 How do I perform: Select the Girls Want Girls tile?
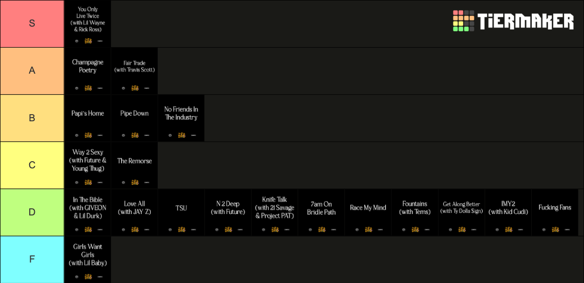pyautogui.click(x=88, y=259)
